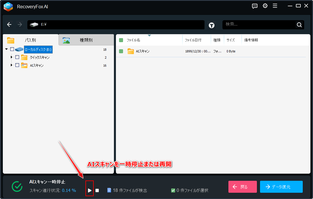Click the selected files green checkbox
Screen dimensions: 313x199
(x=173, y=190)
